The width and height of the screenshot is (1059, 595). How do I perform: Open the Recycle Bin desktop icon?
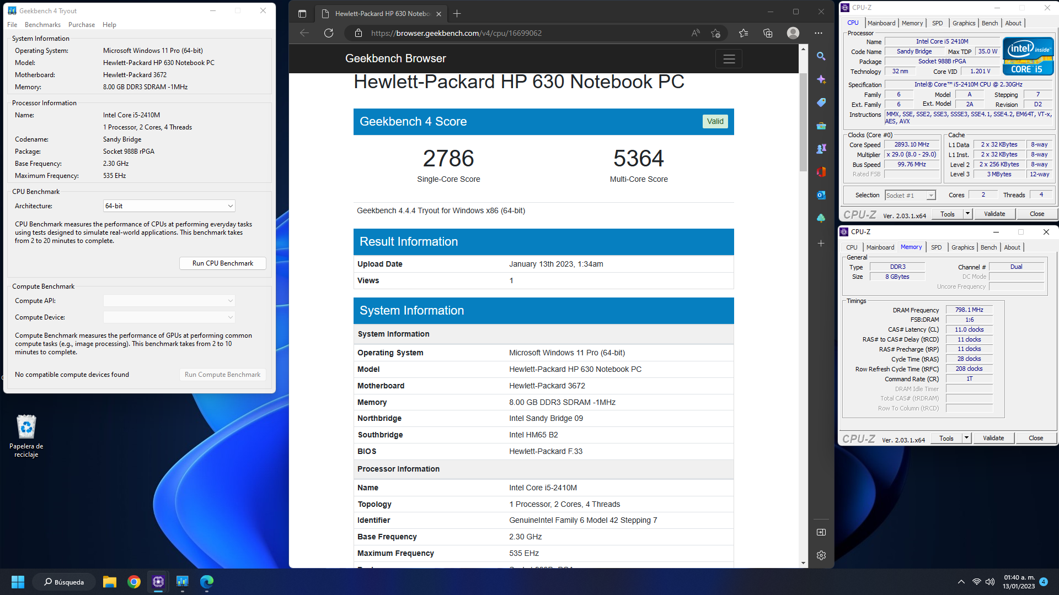click(x=26, y=436)
